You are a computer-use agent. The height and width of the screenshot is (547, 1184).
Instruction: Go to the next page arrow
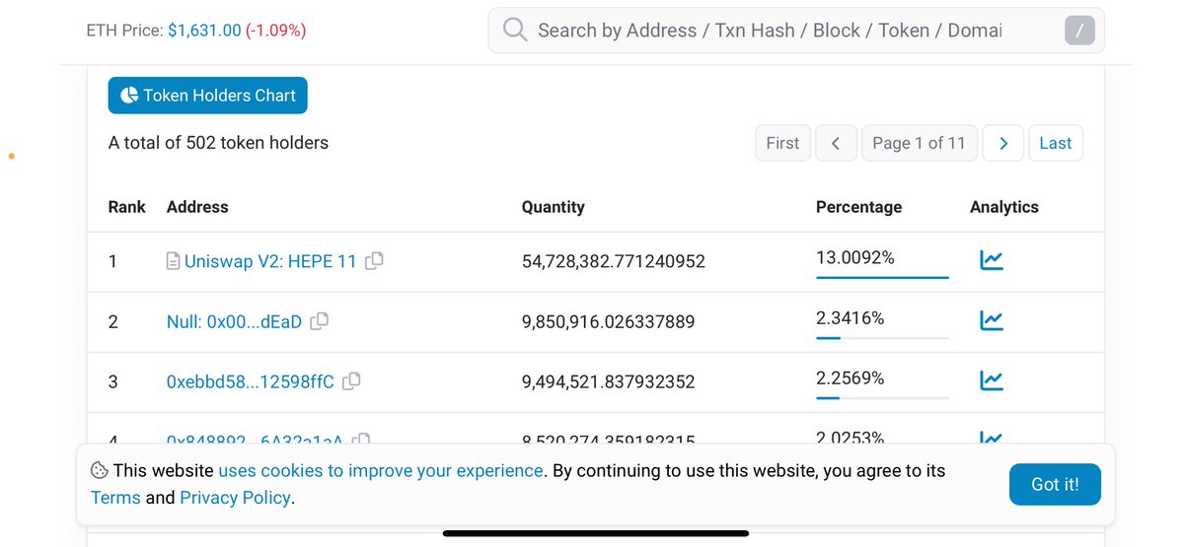(x=1003, y=143)
